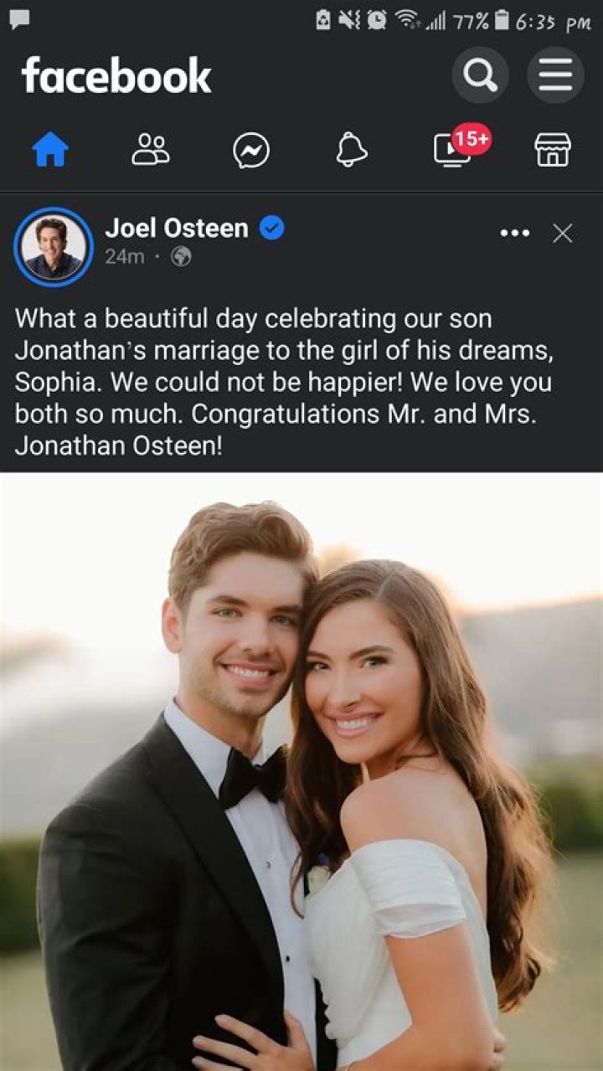603x1071 pixels.
Task: Open Marketplace storefront icon
Action: 554,151
